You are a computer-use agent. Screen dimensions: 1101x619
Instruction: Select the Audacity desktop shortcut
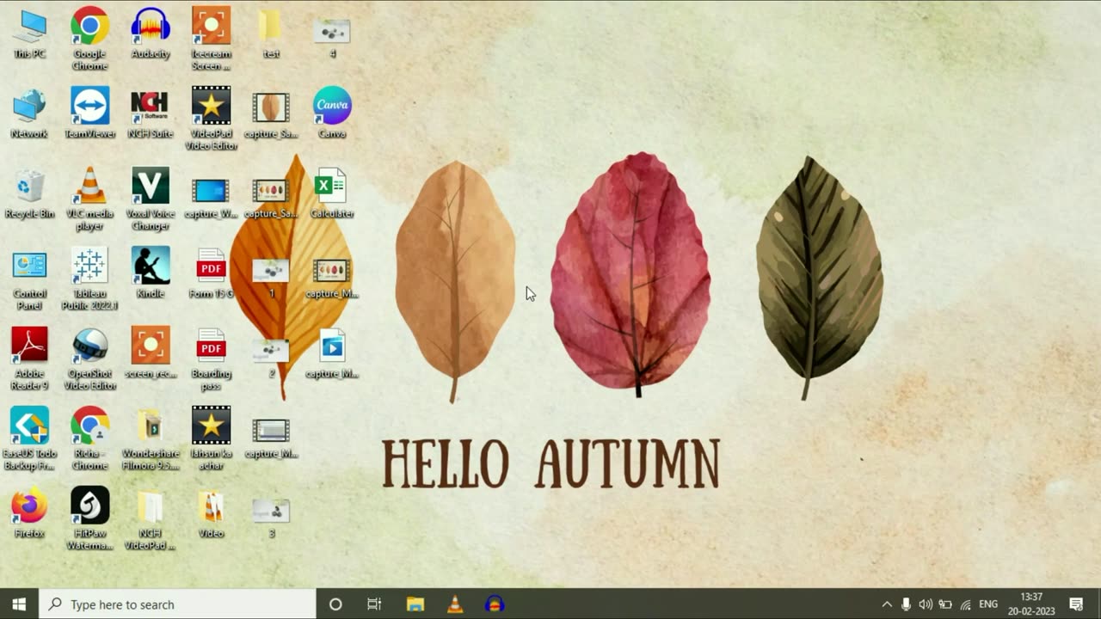click(x=151, y=34)
